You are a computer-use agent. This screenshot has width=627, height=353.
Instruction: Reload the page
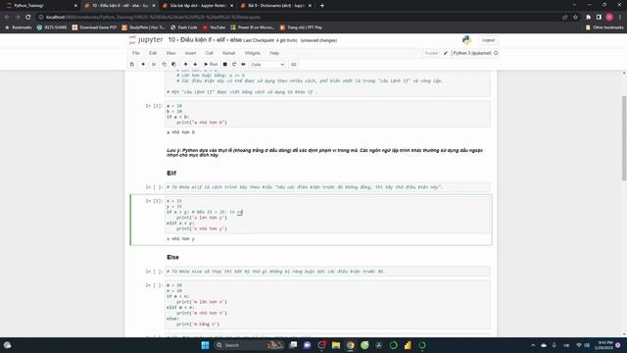(x=28, y=17)
